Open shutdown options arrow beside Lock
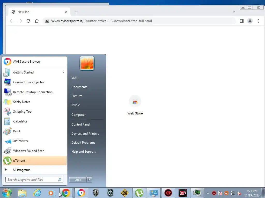The height and width of the screenshot is (198, 265). pos(89,180)
